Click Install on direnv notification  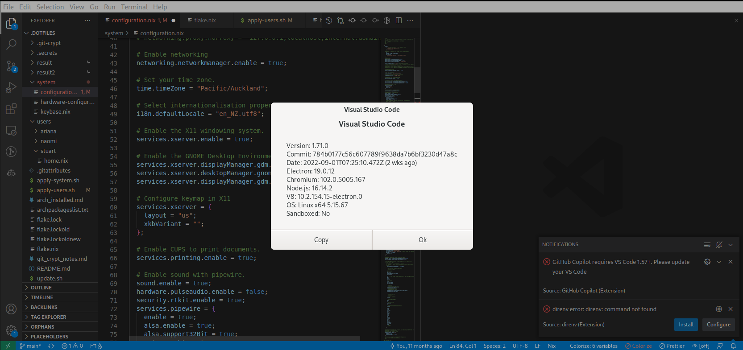click(x=686, y=325)
